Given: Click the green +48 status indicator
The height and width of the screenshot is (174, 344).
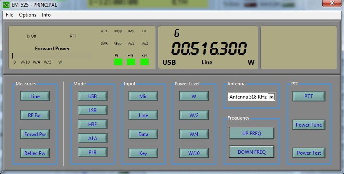Looking at the screenshot, I should [x=131, y=62].
